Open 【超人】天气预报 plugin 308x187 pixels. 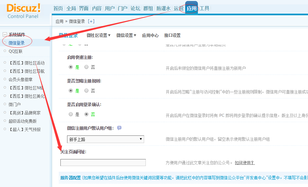[x=25, y=130]
